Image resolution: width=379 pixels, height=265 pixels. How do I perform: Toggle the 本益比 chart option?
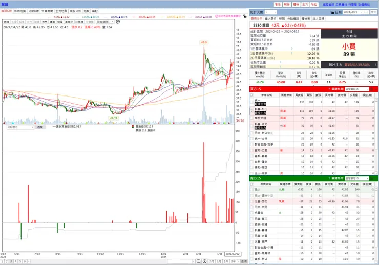pos(69,22)
